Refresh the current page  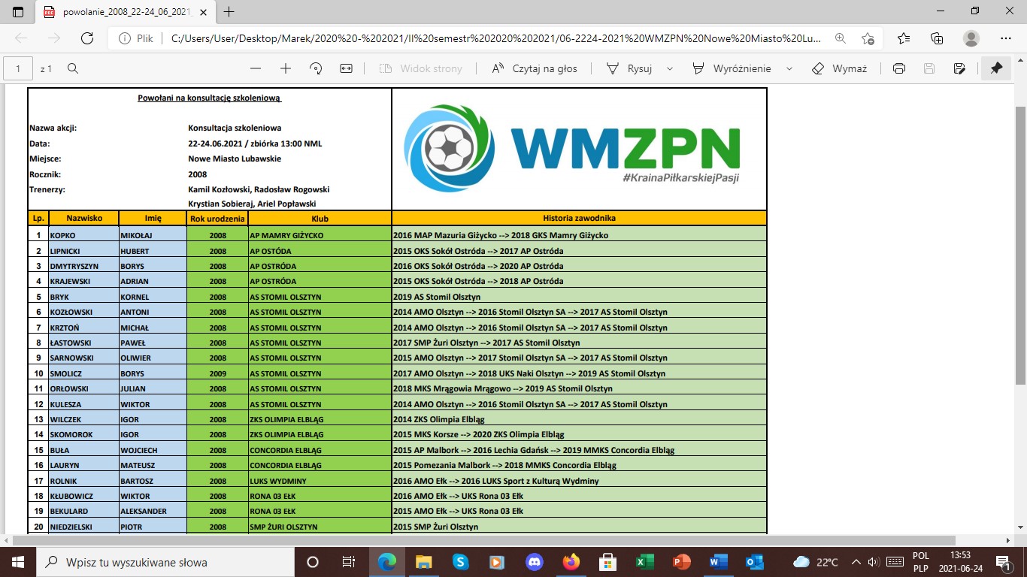(87, 38)
